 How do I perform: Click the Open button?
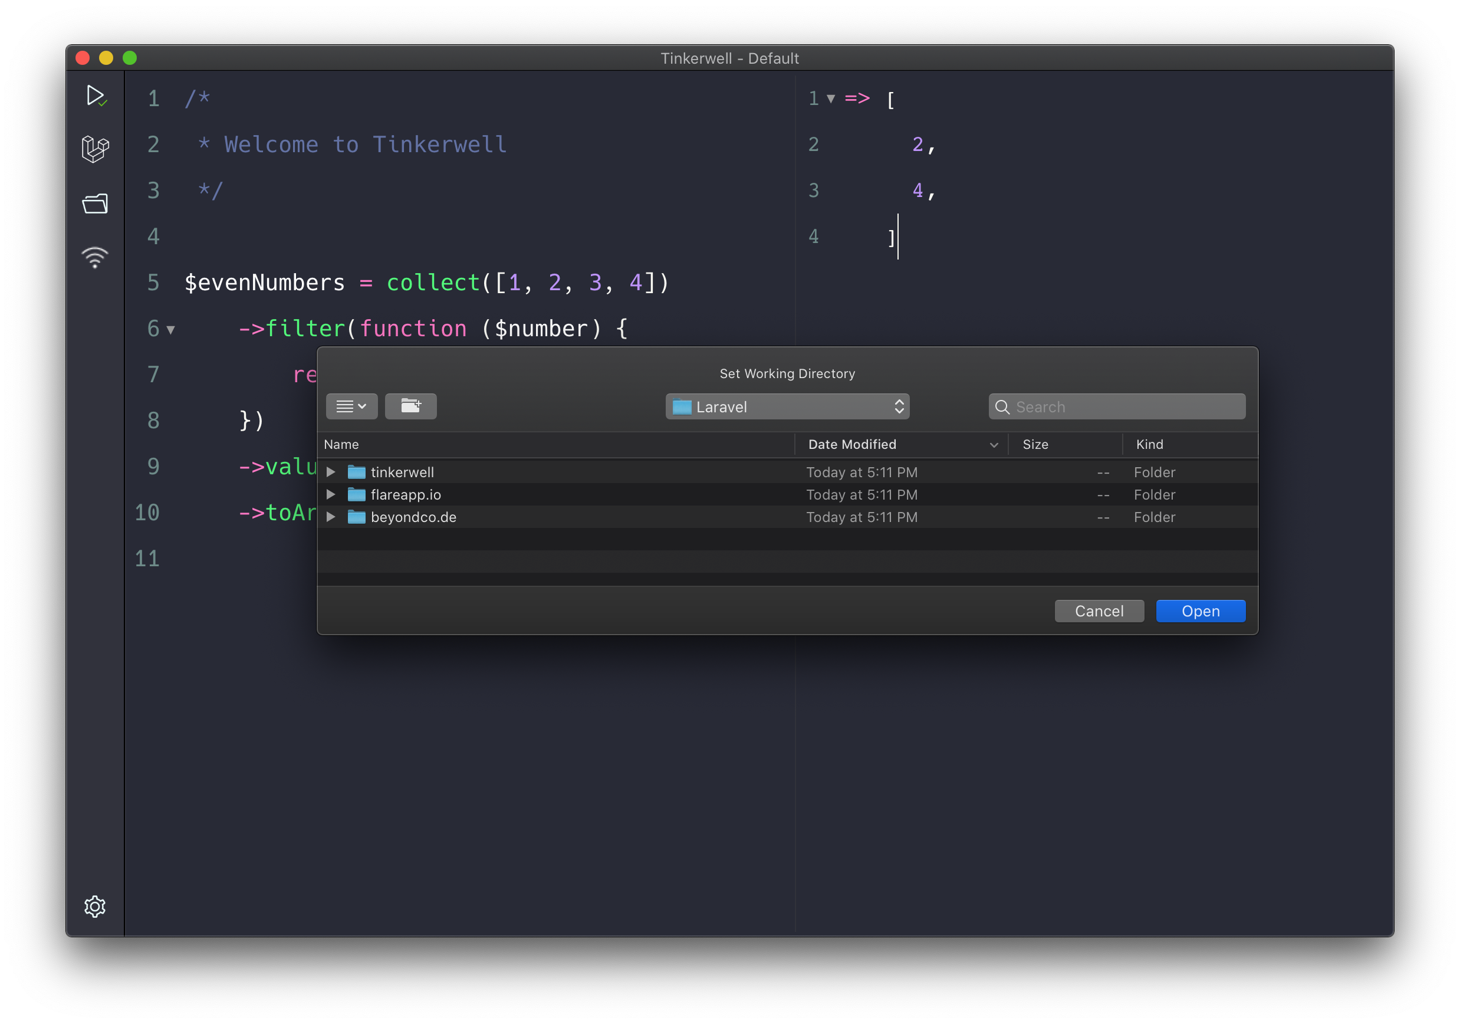[1200, 611]
